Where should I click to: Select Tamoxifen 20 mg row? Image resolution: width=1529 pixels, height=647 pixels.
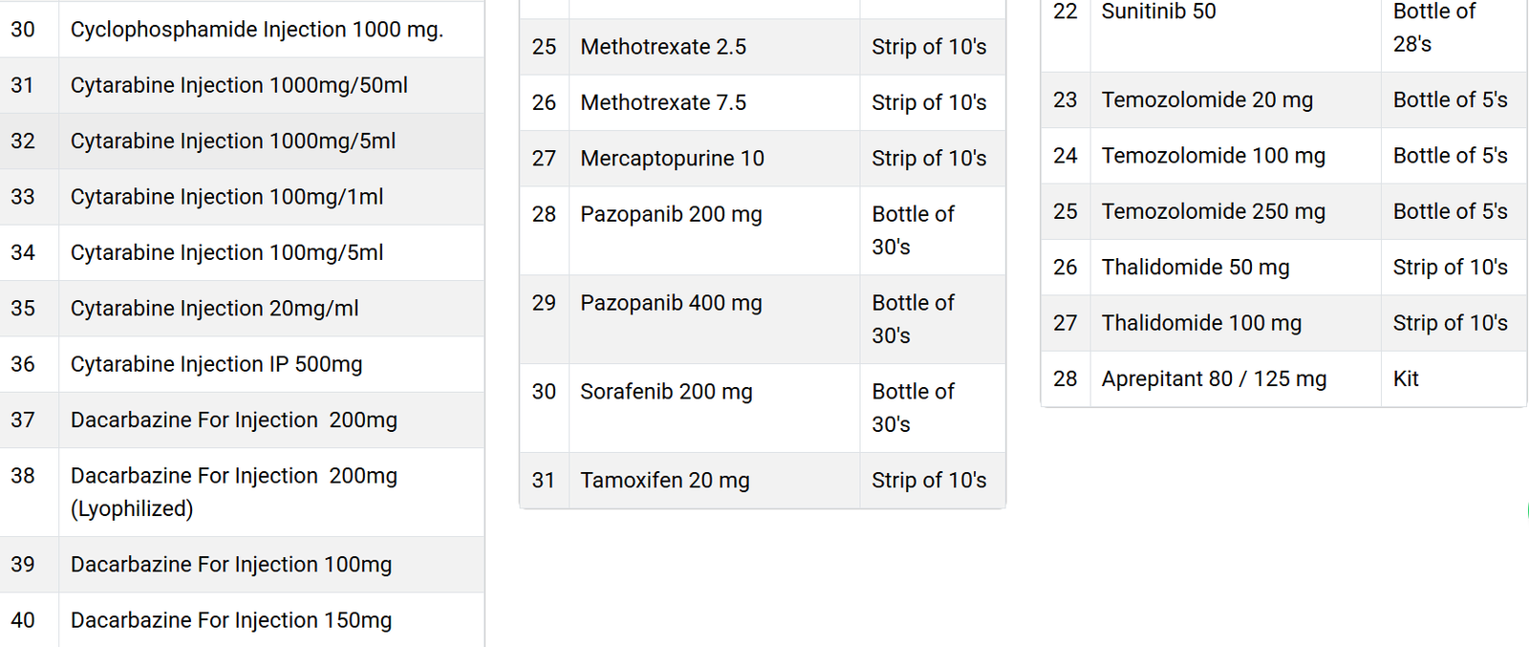tap(763, 480)
